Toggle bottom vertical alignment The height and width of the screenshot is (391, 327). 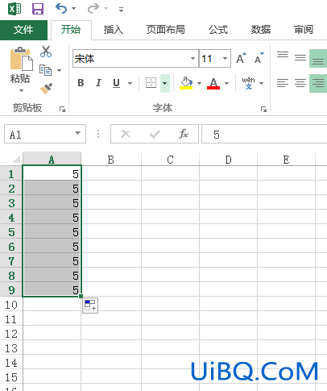318,58
